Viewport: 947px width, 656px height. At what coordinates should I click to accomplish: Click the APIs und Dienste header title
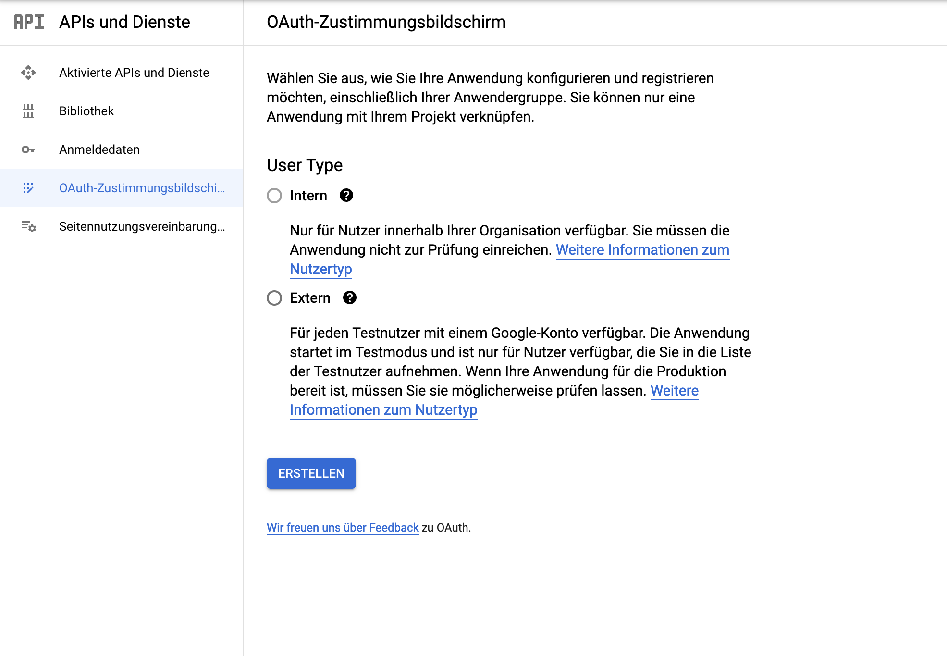coord(124,22)
